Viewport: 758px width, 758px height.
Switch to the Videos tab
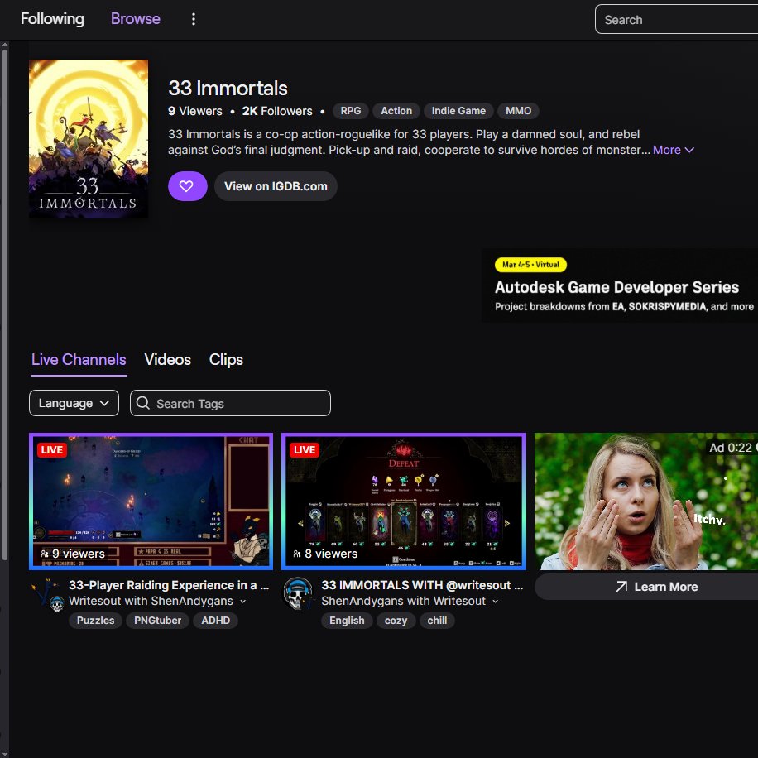pos(168,360)
